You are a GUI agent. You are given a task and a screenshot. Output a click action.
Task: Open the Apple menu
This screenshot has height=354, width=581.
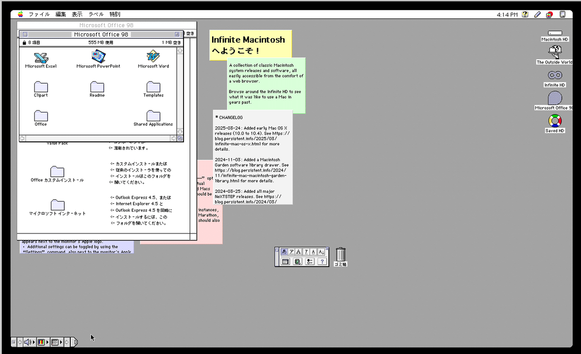tap(20, 15)
